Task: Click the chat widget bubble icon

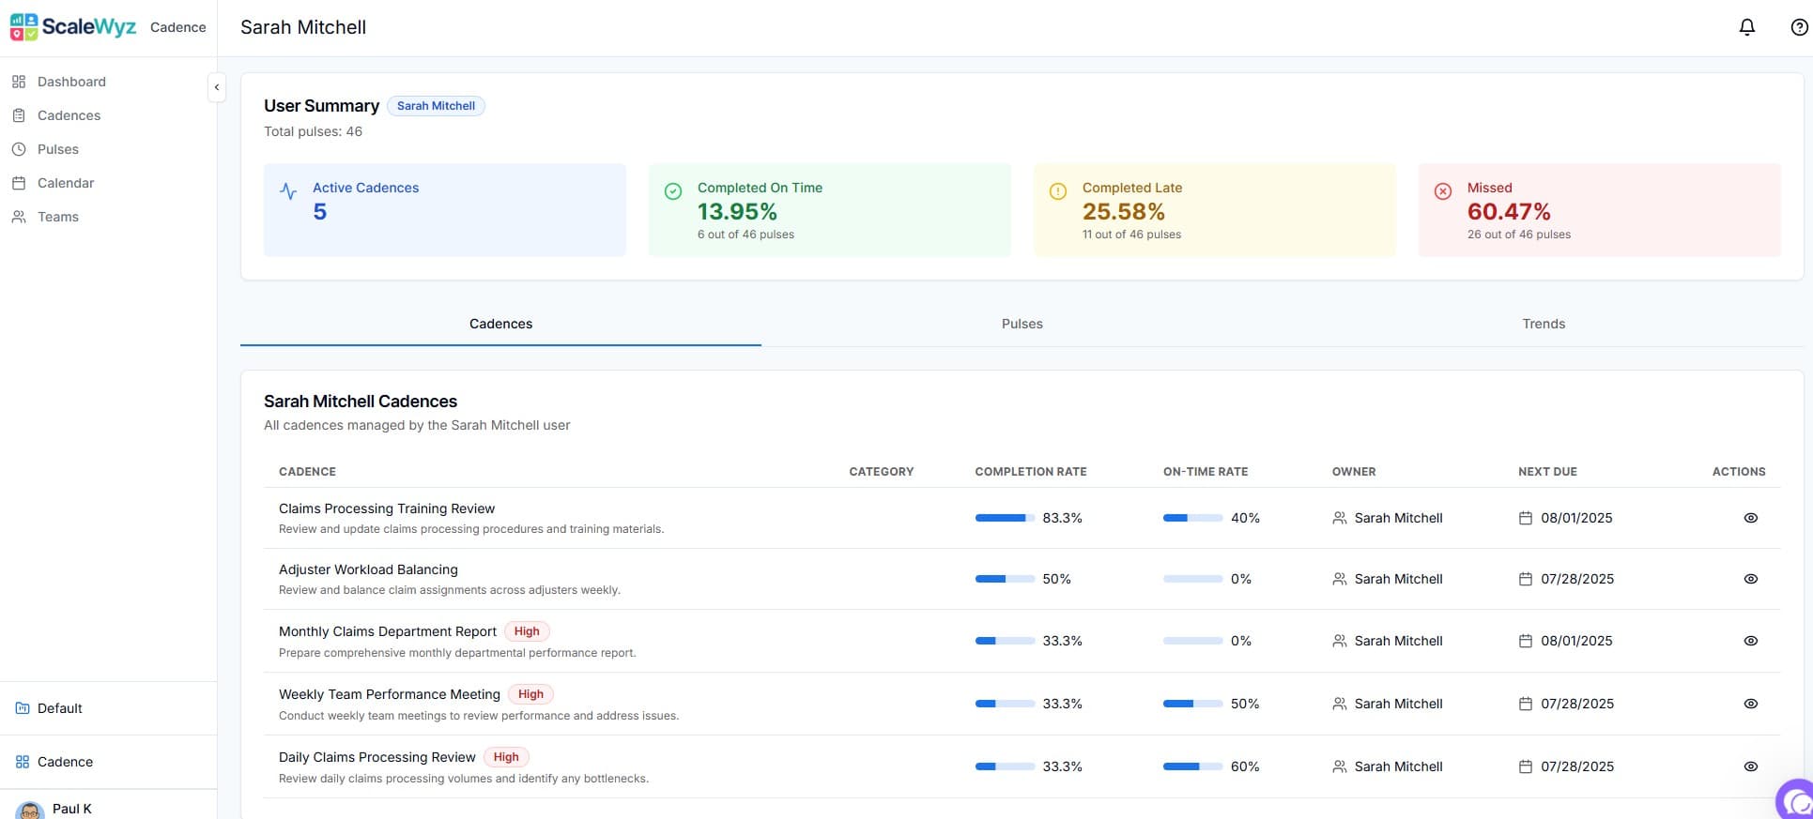Action: pyautogui.click(x=1795, y=800)
